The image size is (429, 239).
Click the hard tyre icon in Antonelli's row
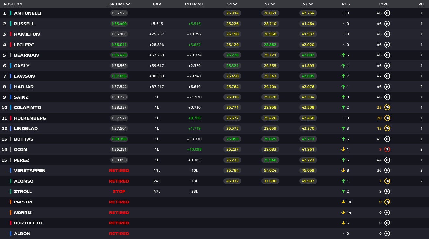(387, 13)
